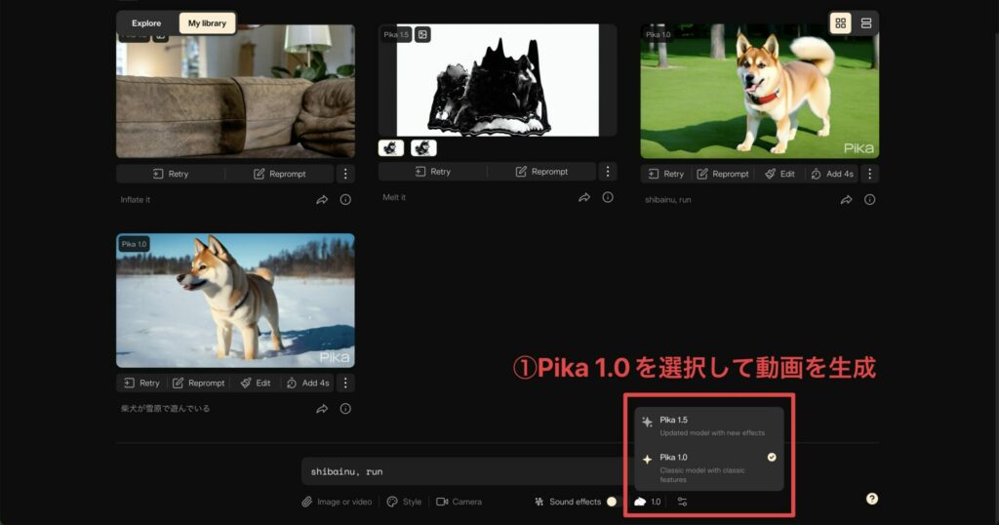
Task: Play the shiba dog in snow video
Action: coord(236,301)
